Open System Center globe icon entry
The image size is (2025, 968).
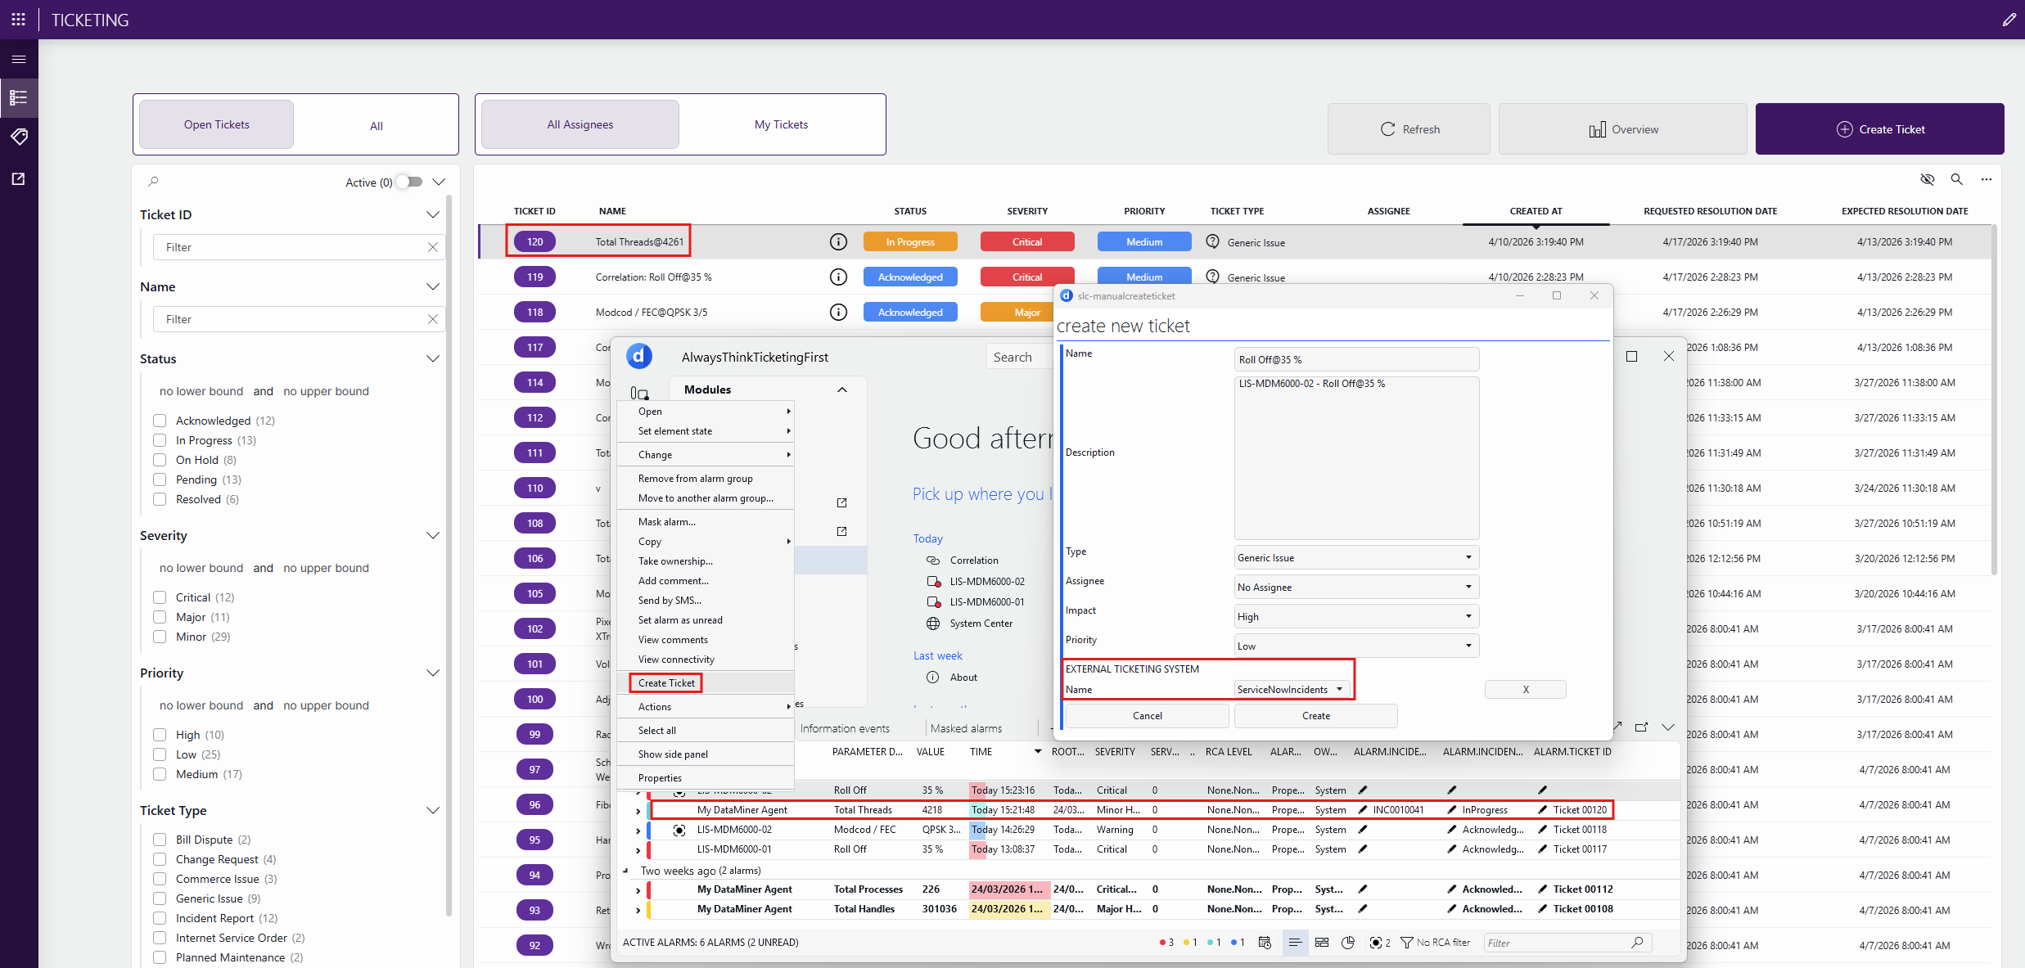coord(932,624)
